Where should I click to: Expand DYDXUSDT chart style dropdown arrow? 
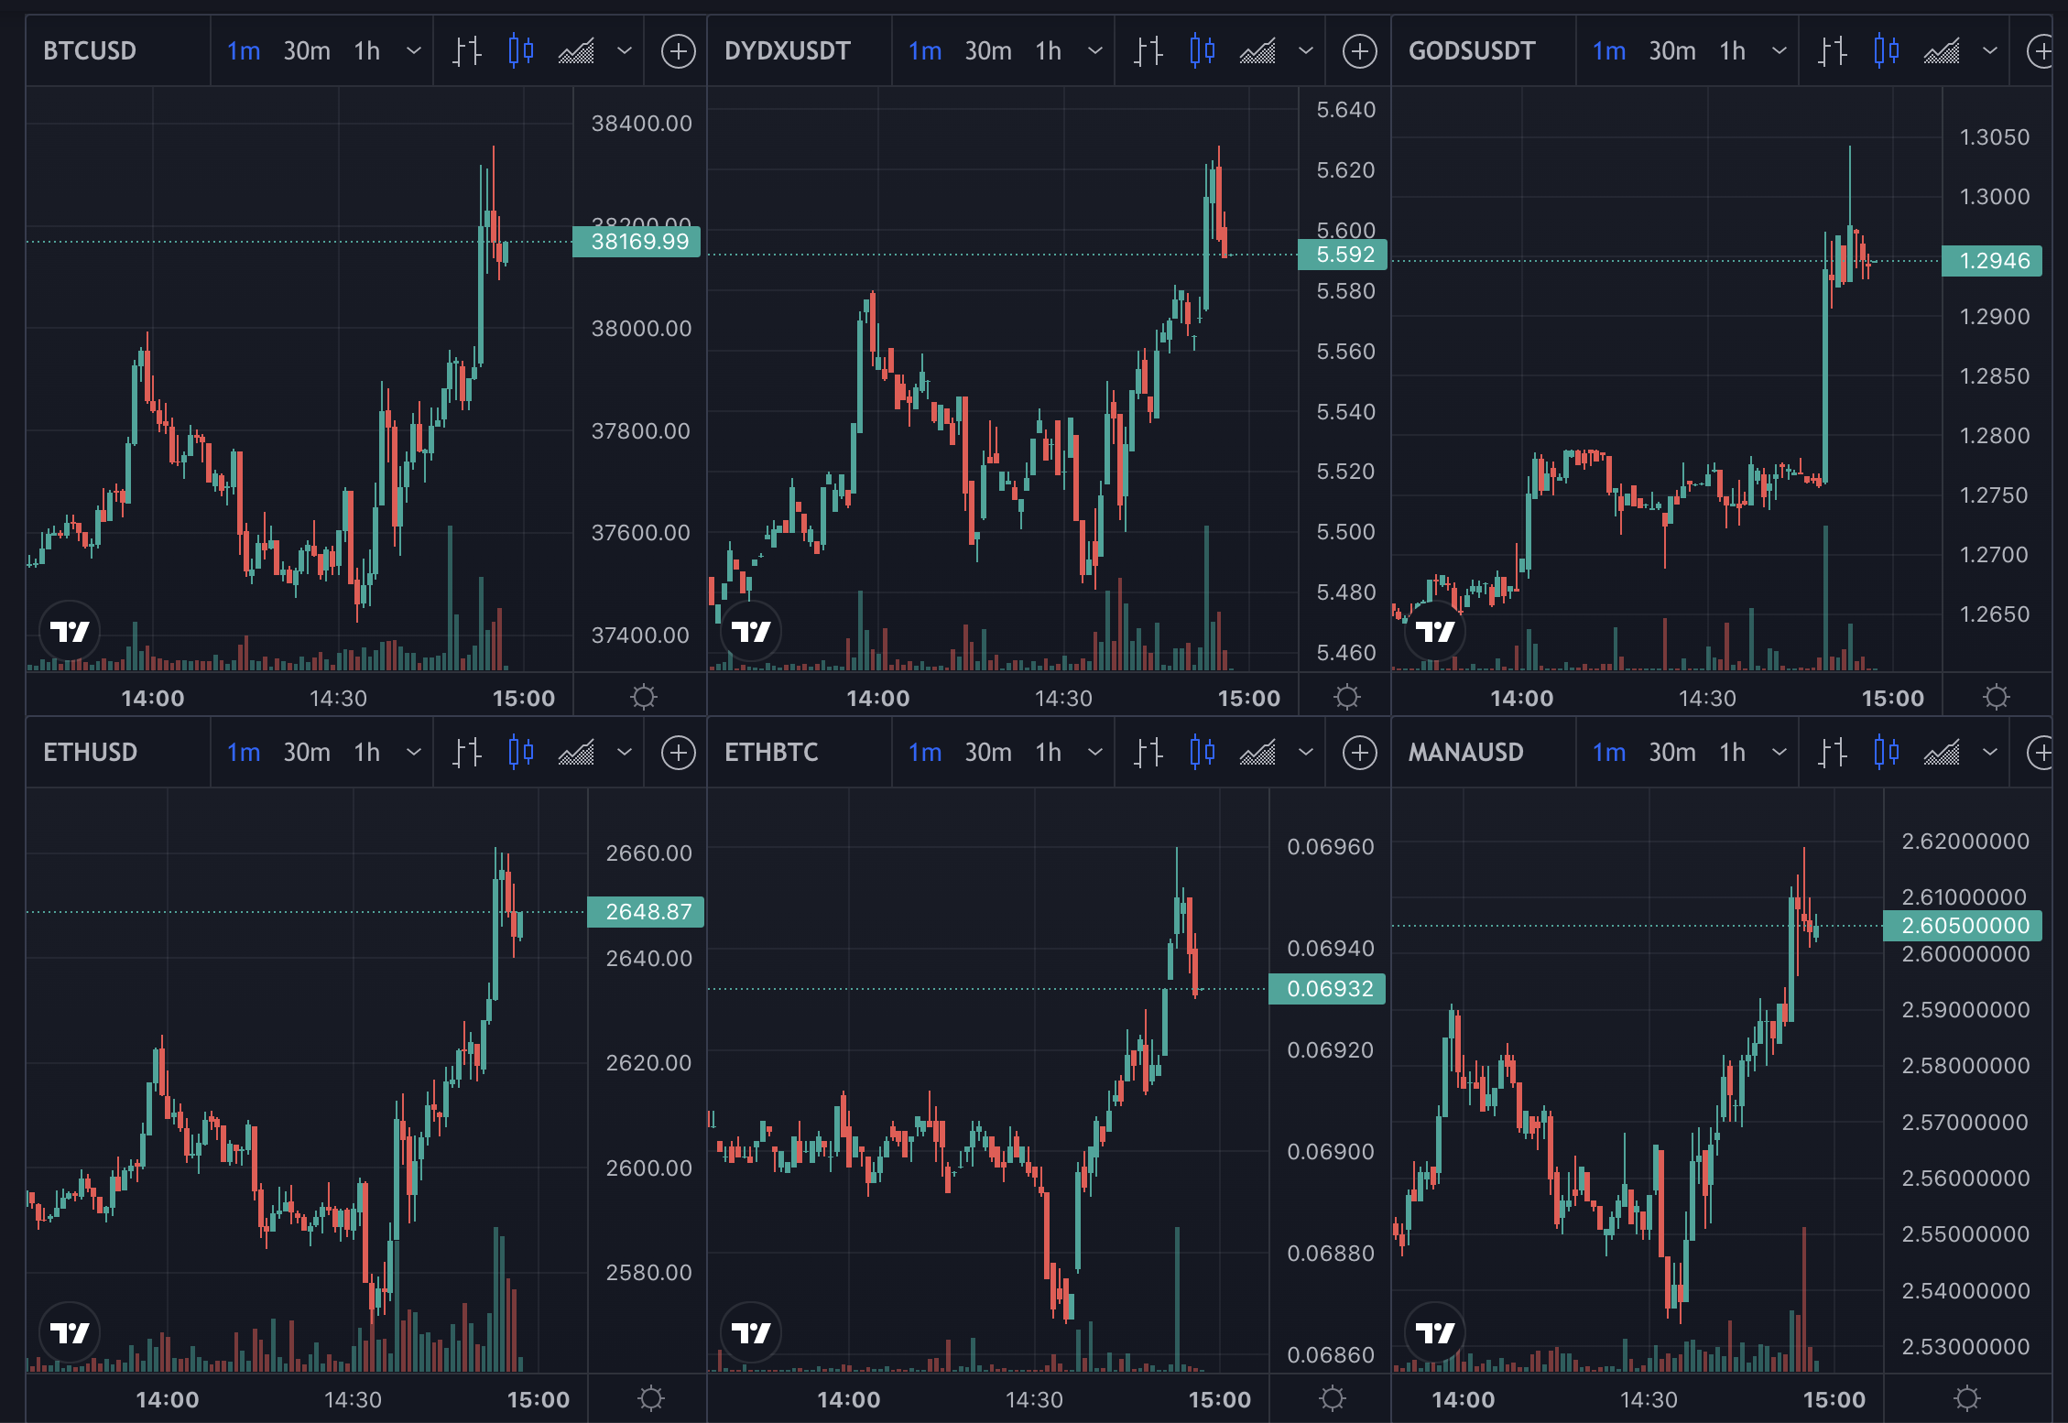1306,51
